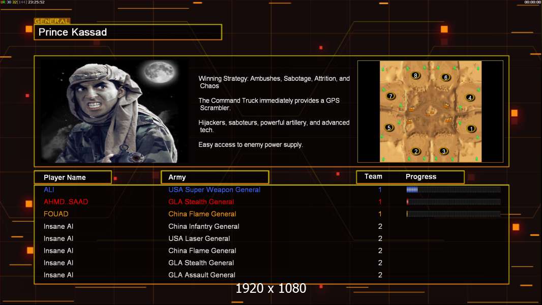Select player name ALI
This screenshot has width=542, height=305.
point(49,190)
